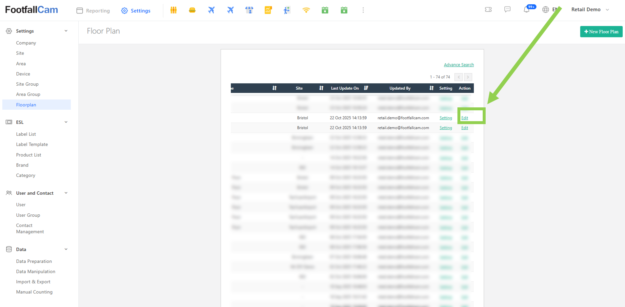Open the ticket icon in header
Image resolution: width=625 pixels, height=307 pixels.
(x=488, y=10)
